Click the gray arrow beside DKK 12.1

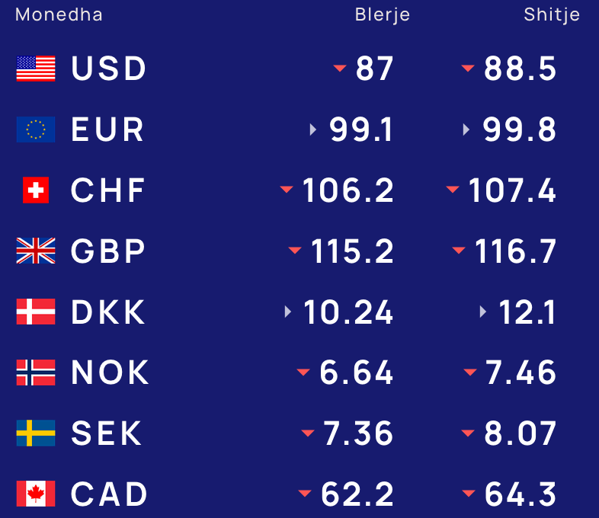(483, 312)
